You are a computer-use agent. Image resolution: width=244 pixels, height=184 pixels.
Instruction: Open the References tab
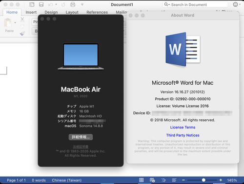tap(97, 12)
